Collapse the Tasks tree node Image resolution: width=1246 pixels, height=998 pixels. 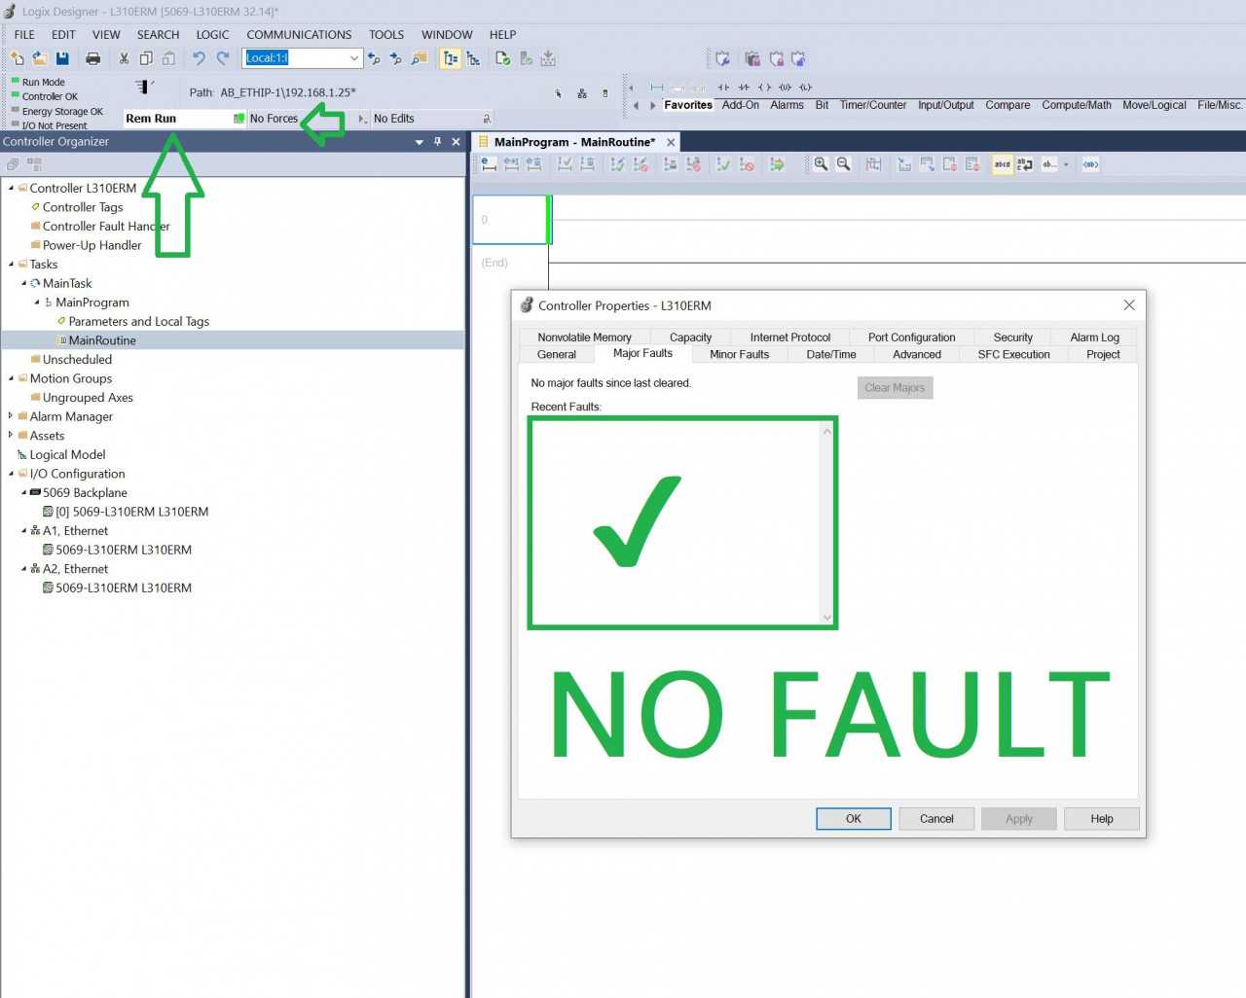coord(11,265)
